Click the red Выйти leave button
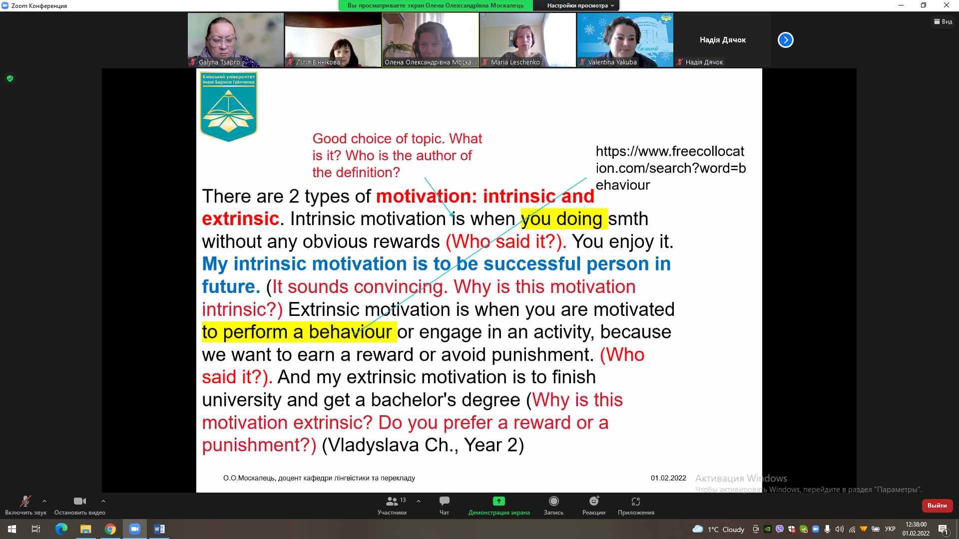 [937, 506]
